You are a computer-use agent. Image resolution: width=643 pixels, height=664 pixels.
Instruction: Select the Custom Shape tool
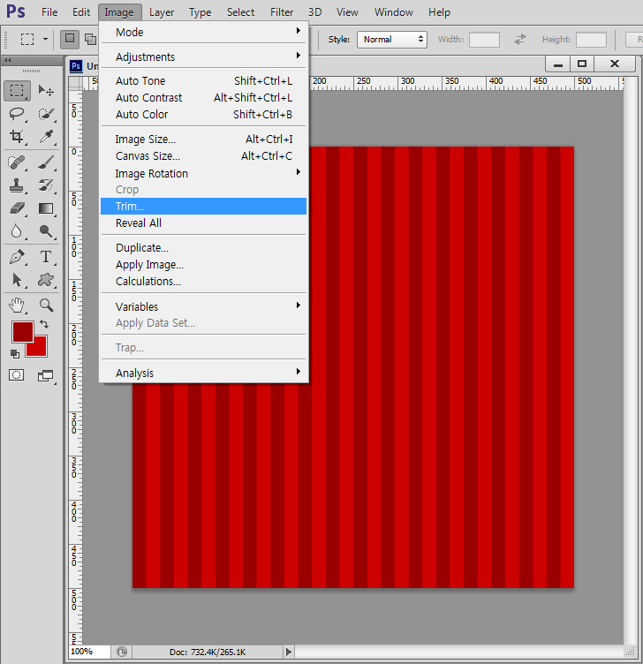pyautogui.click(x=46, y=280)
